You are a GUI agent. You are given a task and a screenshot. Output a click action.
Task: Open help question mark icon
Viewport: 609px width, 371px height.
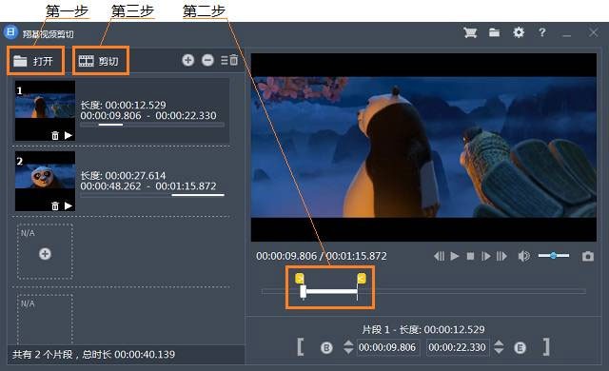(542, 32)
